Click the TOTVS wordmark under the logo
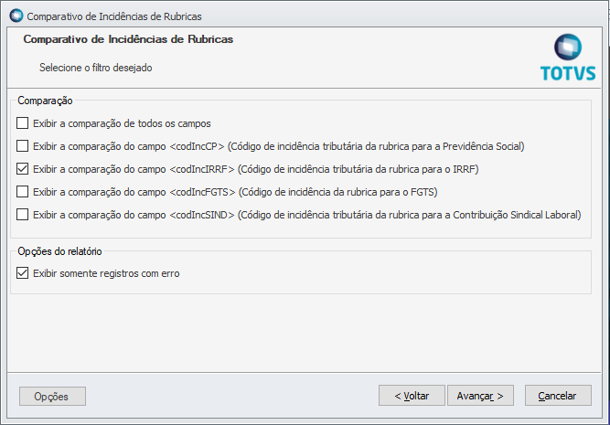 pyautogui.click(x=568, y=73)
